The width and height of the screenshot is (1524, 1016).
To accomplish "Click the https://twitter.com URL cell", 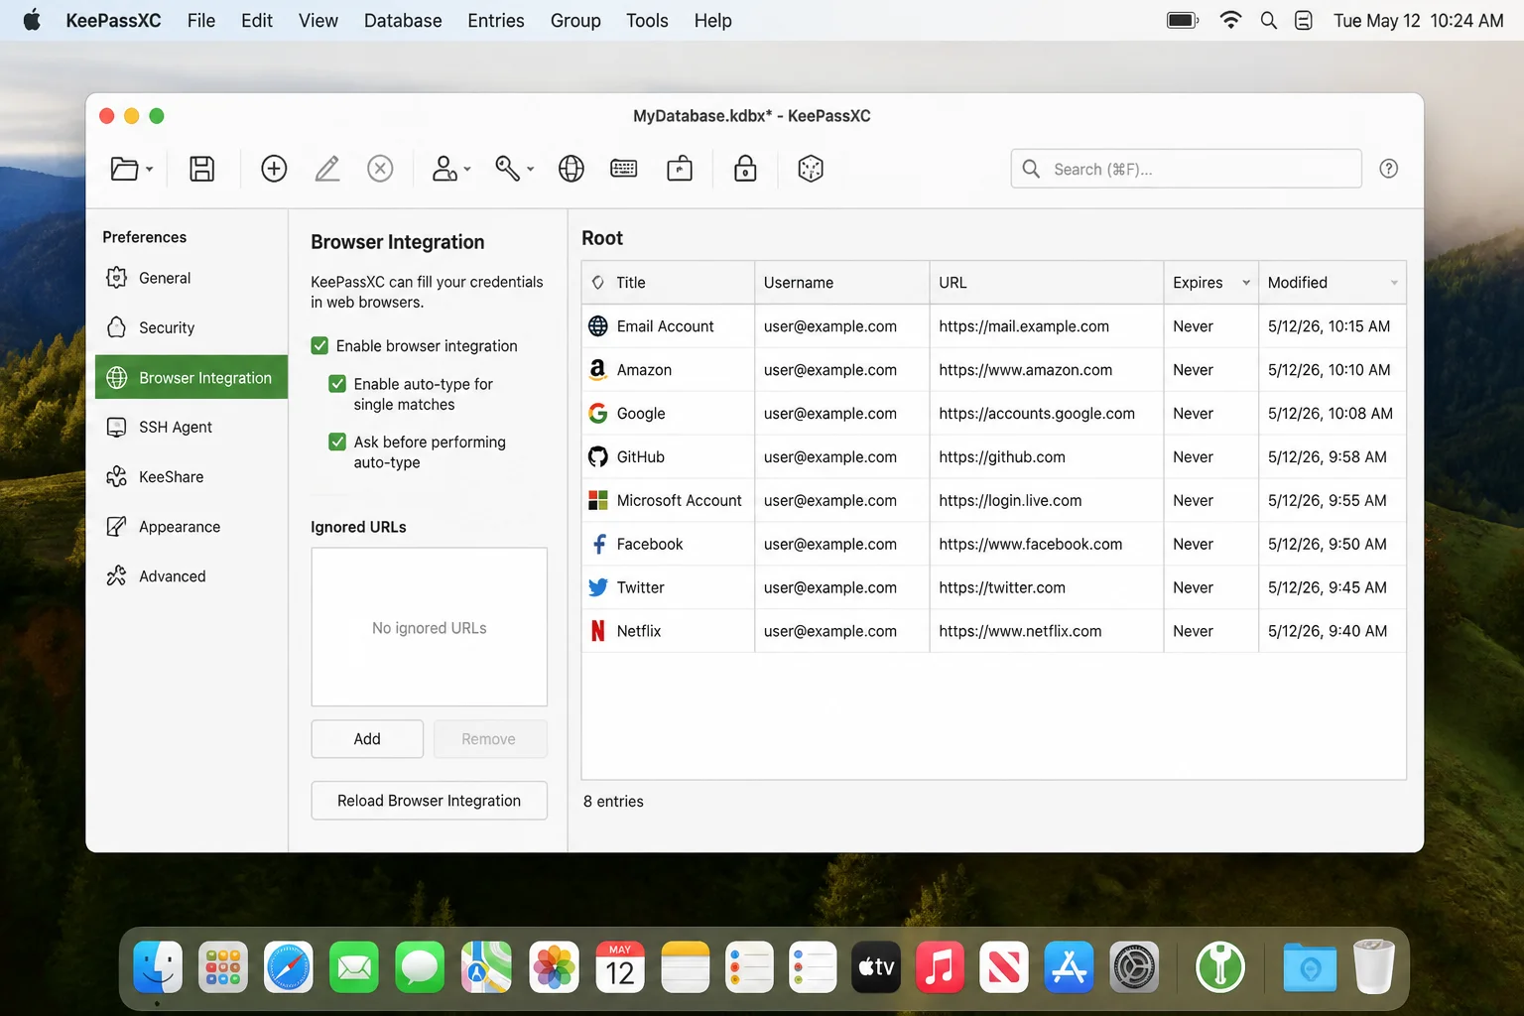I will [1046, 587].
